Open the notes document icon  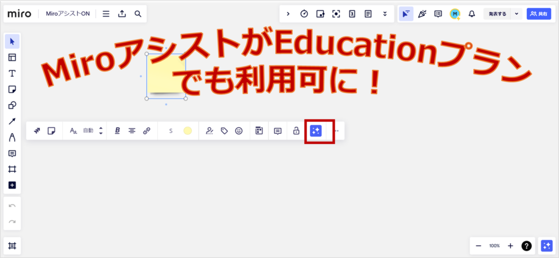point(368,14)
